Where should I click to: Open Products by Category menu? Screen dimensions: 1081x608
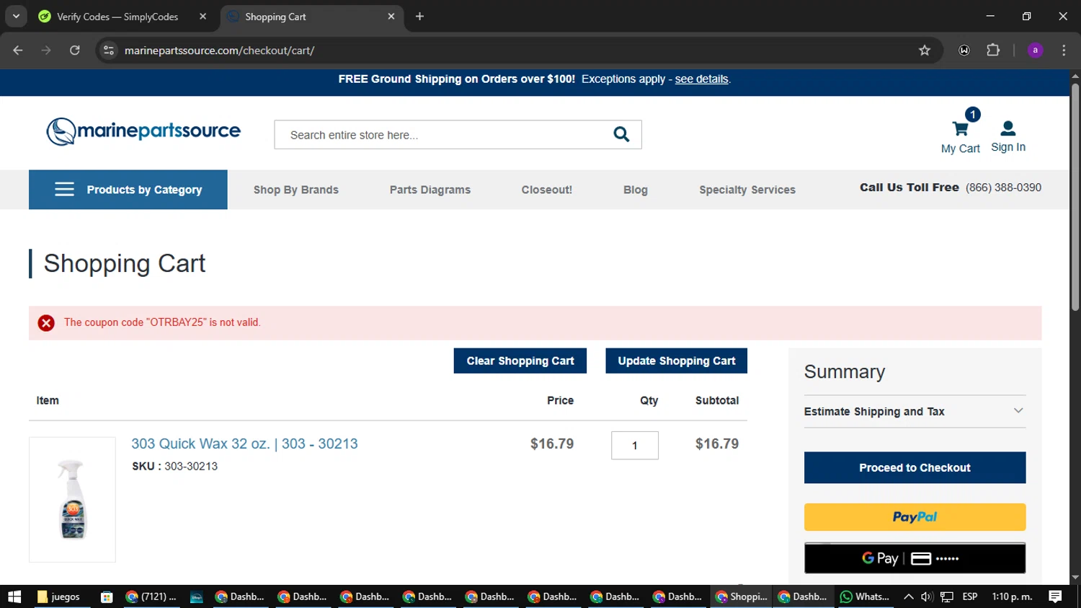(x=128, y=190)
